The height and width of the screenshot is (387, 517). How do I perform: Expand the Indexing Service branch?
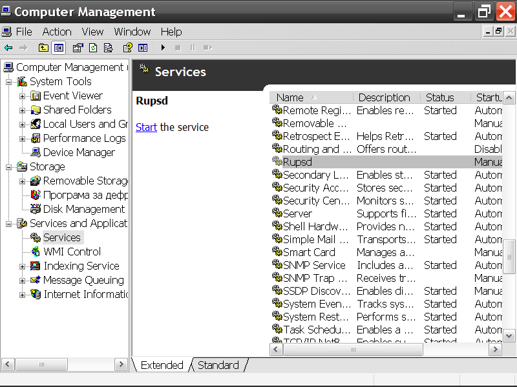pyautogui.click(x=22, y=266)
